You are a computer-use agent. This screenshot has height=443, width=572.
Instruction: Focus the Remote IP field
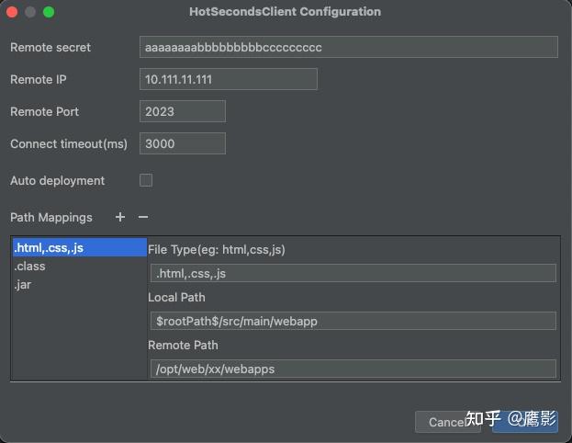click(x=229, y=79)
